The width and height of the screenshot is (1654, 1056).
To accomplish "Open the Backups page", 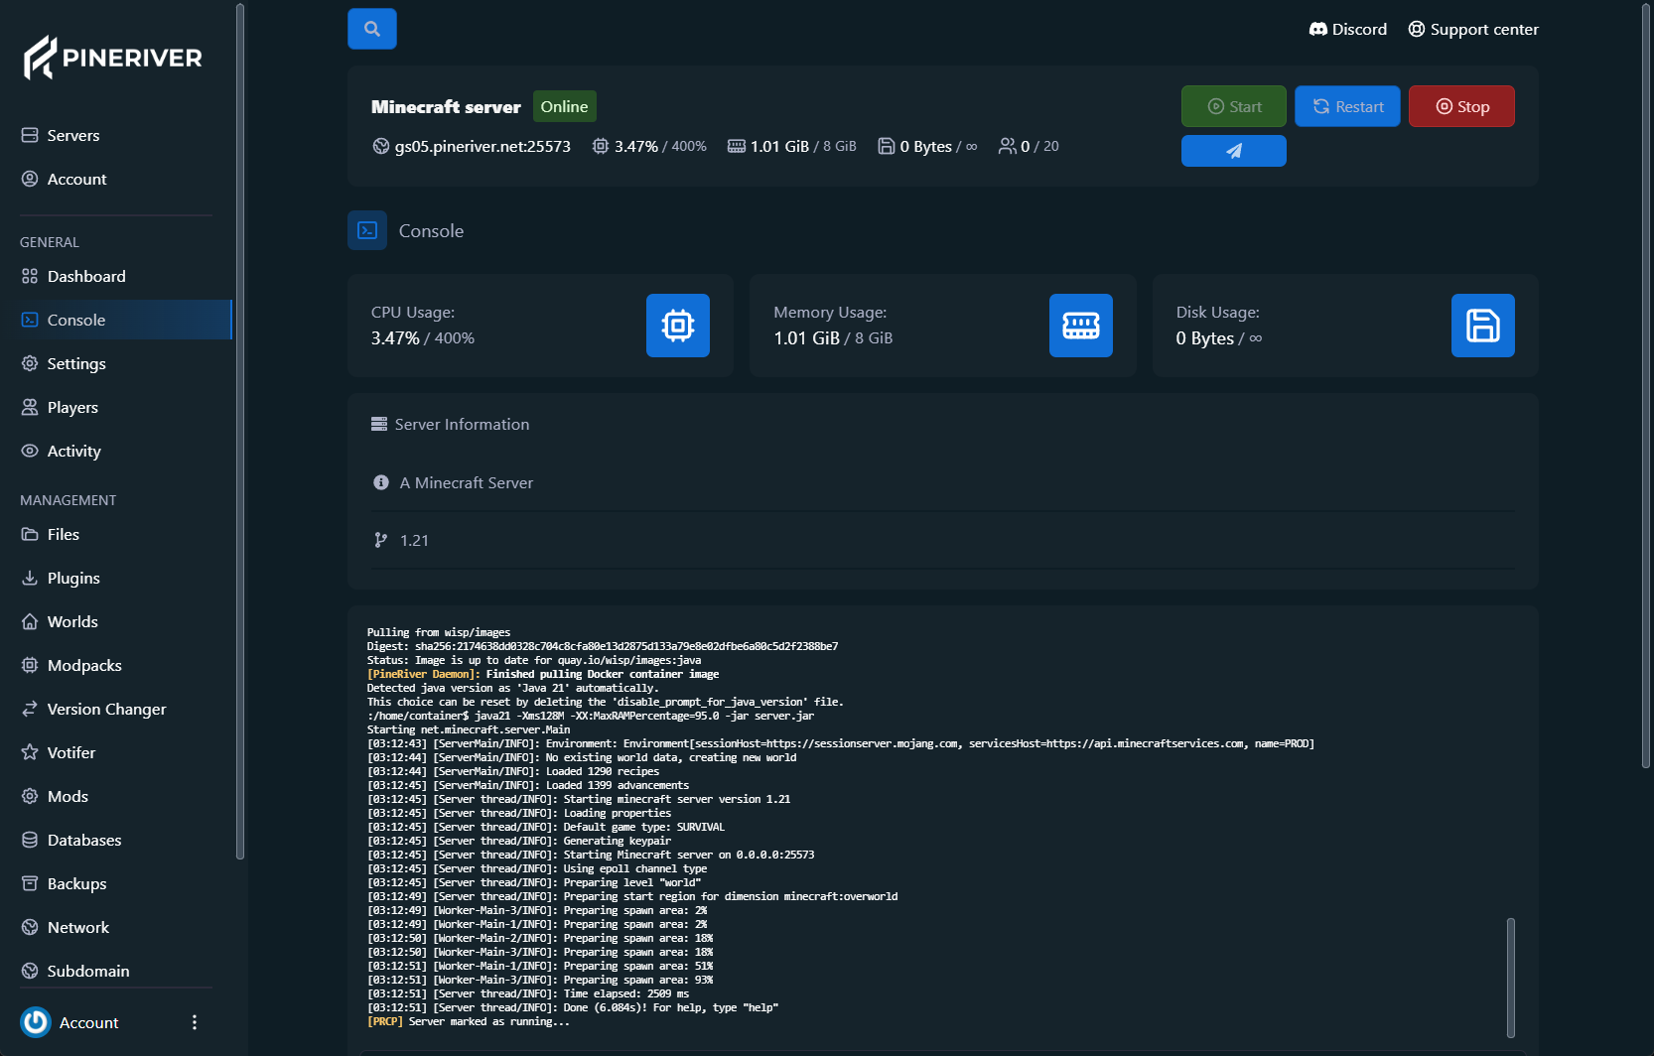I will pyautogui.click(x=116, y=883).
